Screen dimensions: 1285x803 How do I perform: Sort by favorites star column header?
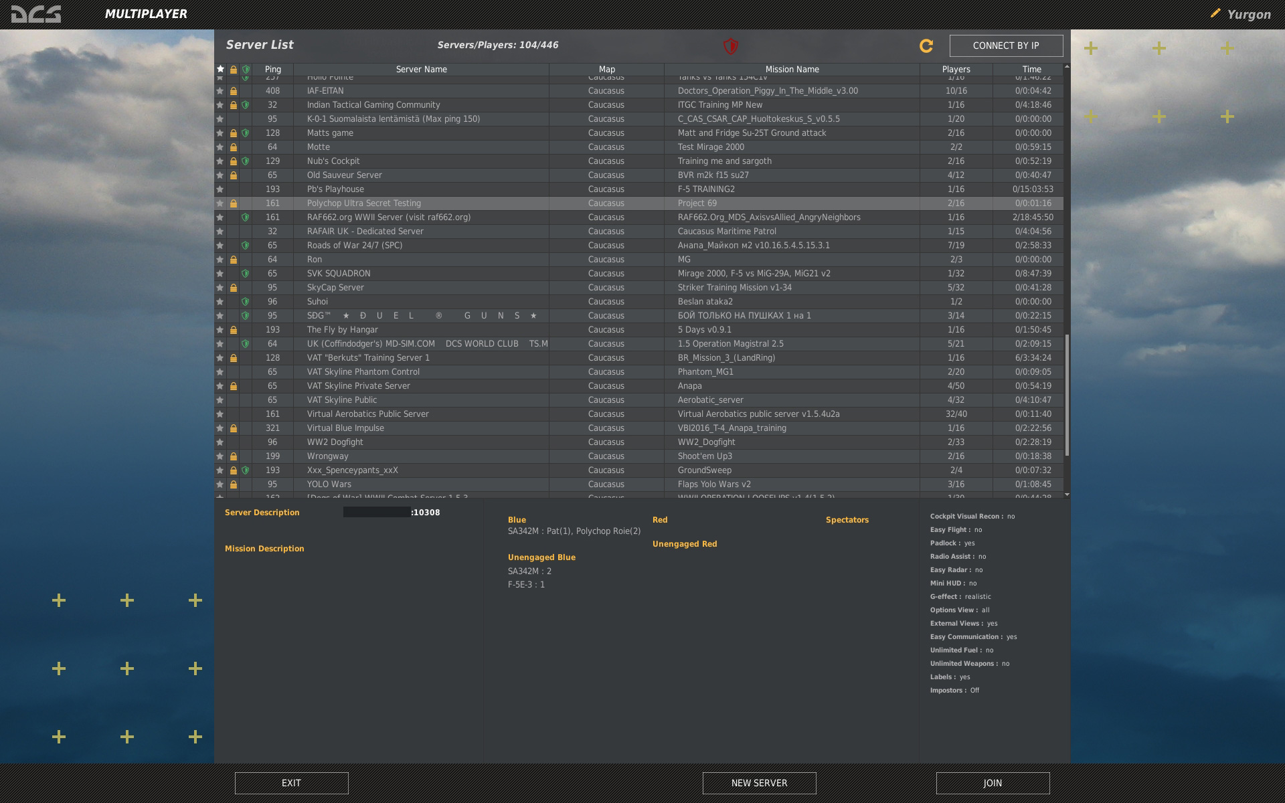point(220,69)
